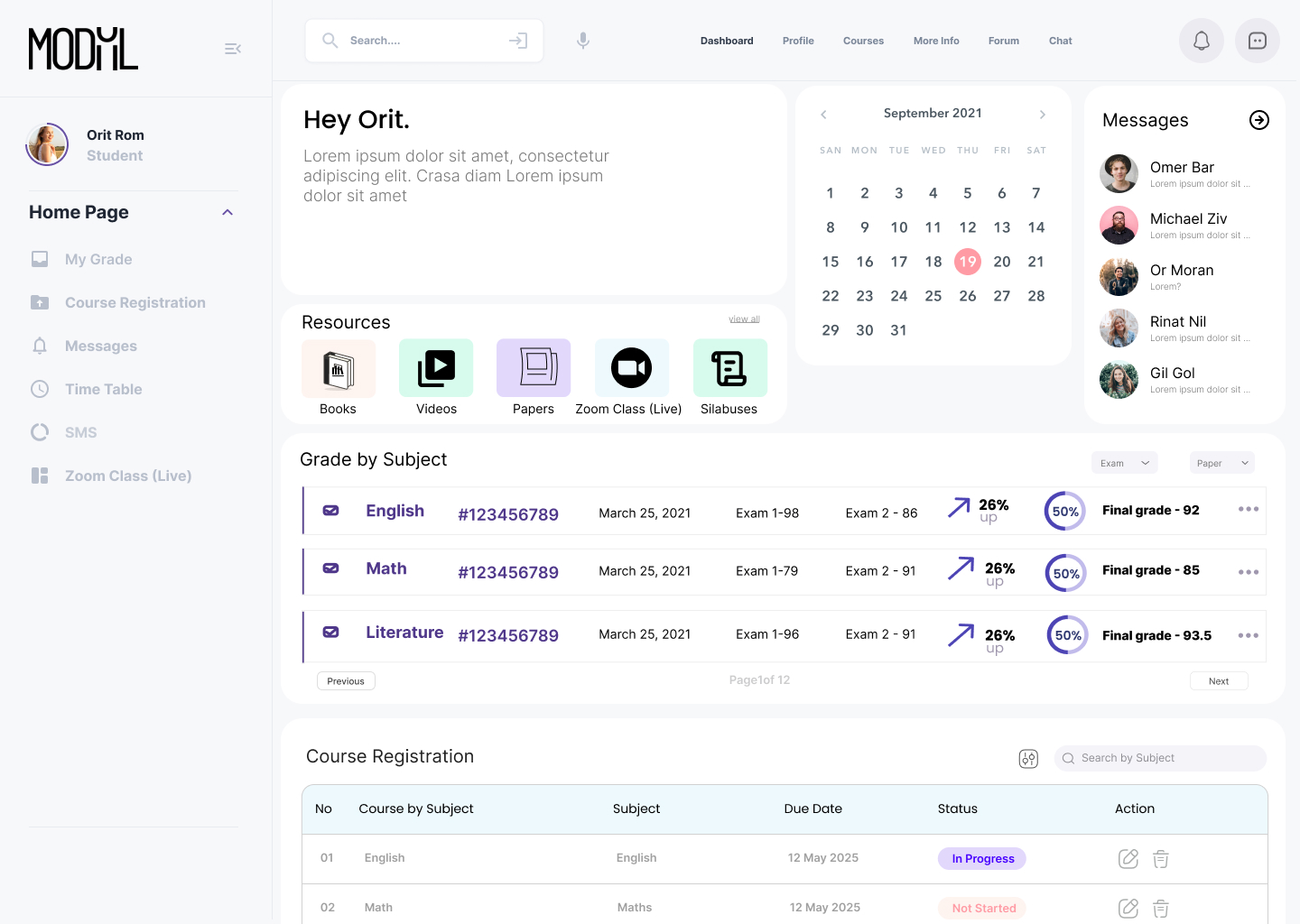Open the chat bubble icon in header
Image resolution: width=1300 pixels, height=924 pixels.
[x=1257, y=41]
